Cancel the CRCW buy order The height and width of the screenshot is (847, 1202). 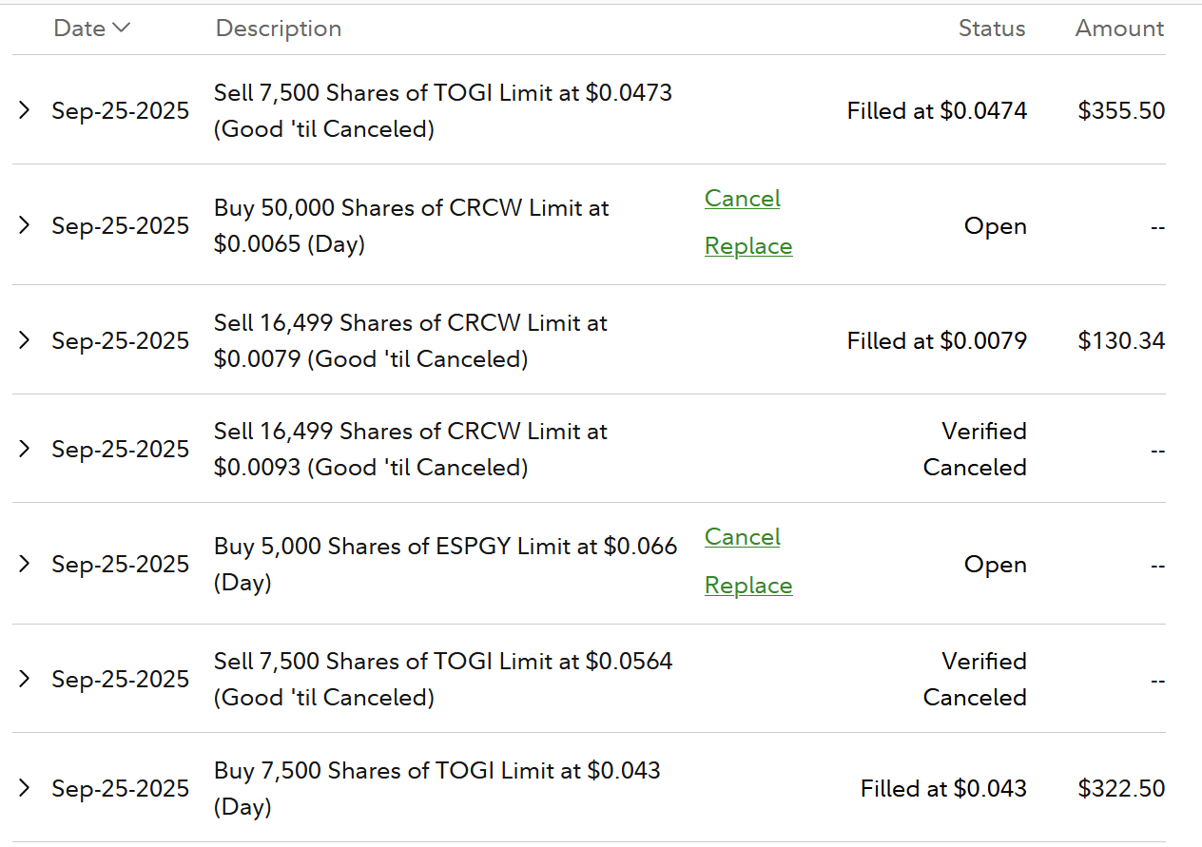point(742,198)
